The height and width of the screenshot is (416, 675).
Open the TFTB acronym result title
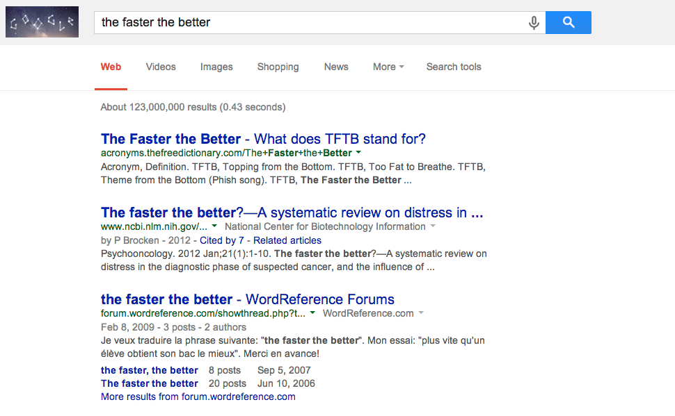pos(263,139)
